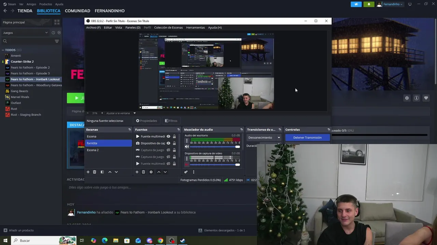Image resolution: width=437 pixels, height=245 pixels.
Task: Open Fernandinho profile link in activity
Action: click(86, 212)
